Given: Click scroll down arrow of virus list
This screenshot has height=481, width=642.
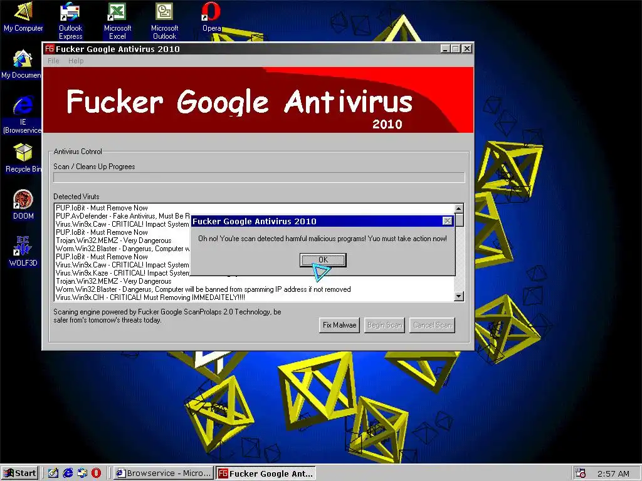Looking at the screenshot, I should pos(459,296).
